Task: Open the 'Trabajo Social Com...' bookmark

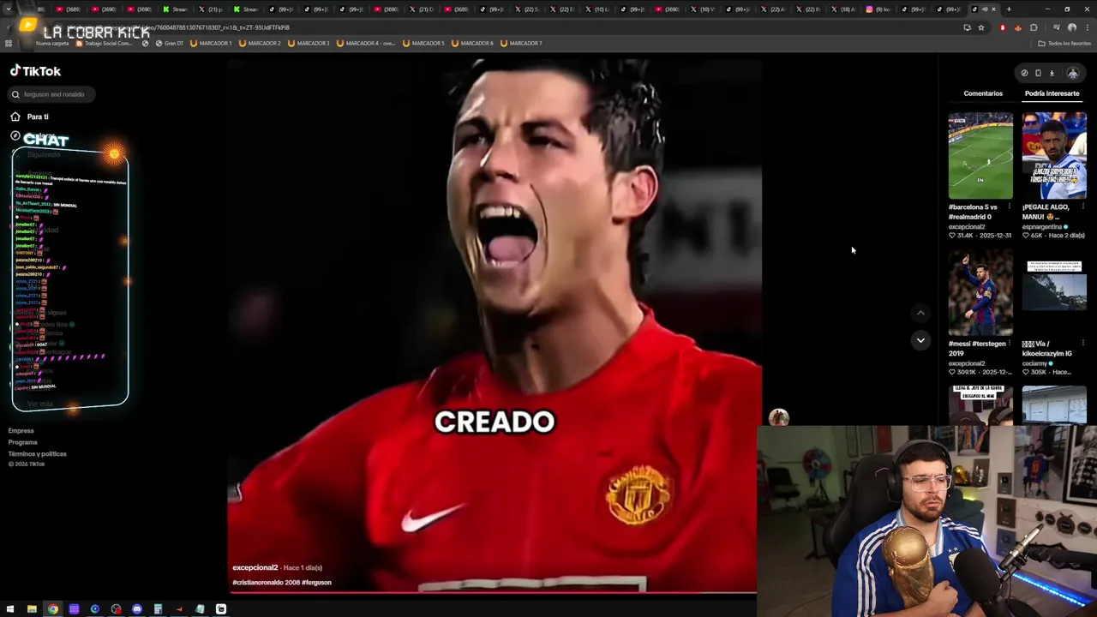Action: point(105,43)
